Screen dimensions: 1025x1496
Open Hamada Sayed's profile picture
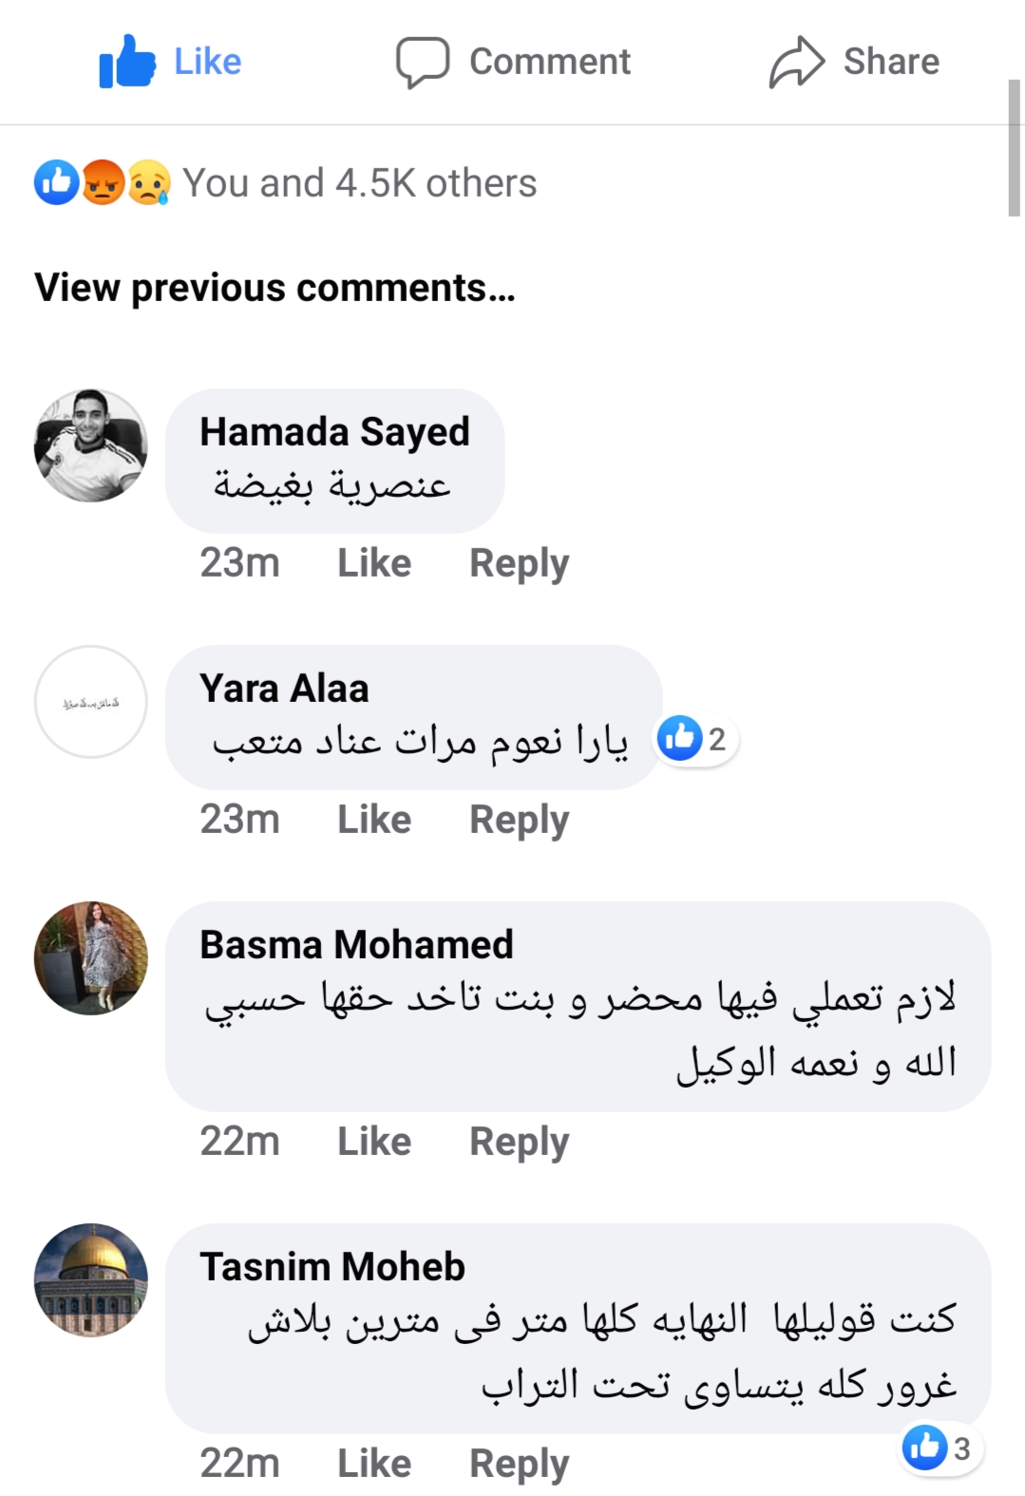pos(91,445)
